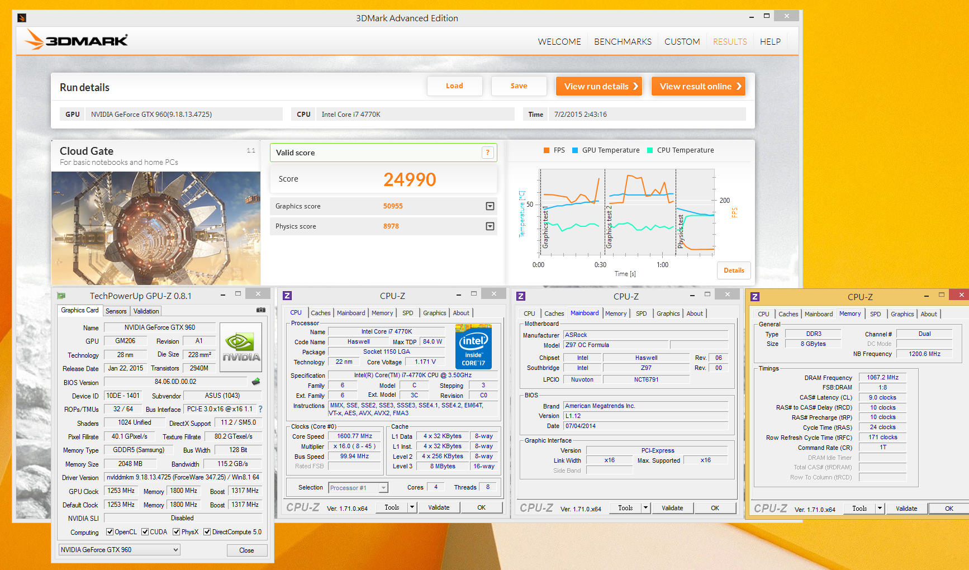Click OK in the Mainboard CPU-Z window

[715, 508]
